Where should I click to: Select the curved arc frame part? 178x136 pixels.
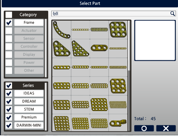point(62,30)
